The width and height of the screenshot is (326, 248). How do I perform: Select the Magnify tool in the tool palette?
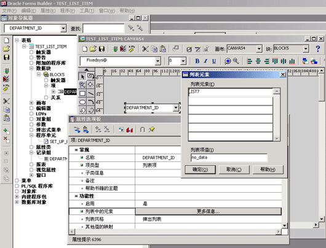click(x=82, y=85)
